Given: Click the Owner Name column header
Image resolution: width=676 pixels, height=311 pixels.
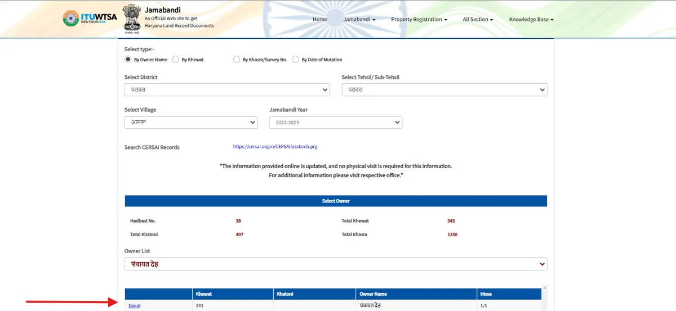Looking at the screenshot, I should pos(373,294).
